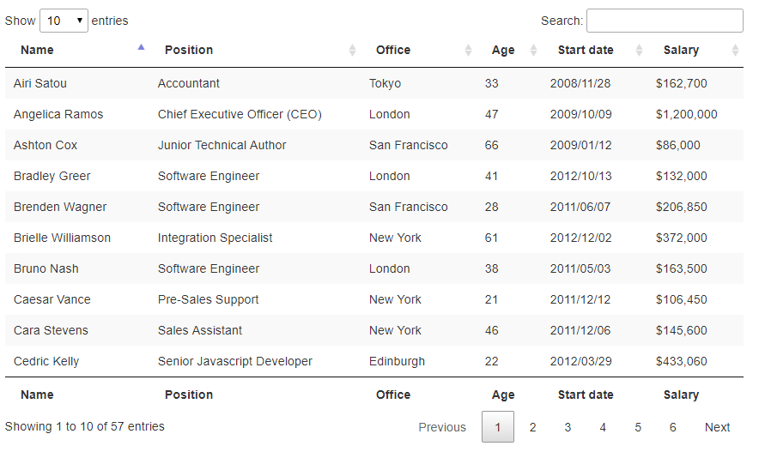Navigate to page 5
The width and height of the screenshot is (759, 452).
pos(638,427)
